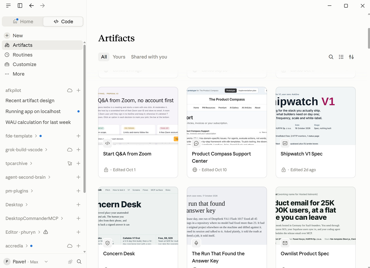The image size is (370, 268).
Task: Expand the grok-build-vscode project
Action: point(46,150)
